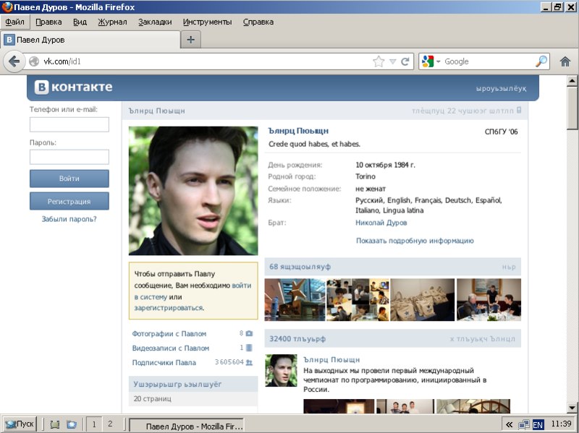Open URL history dropdown arrow
579x433 pixels.
(392, 61)
